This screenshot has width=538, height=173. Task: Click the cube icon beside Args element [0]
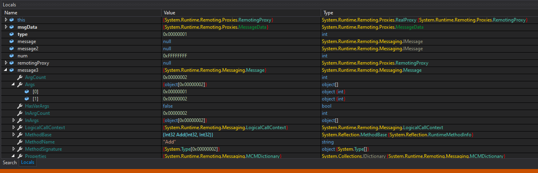27,92
